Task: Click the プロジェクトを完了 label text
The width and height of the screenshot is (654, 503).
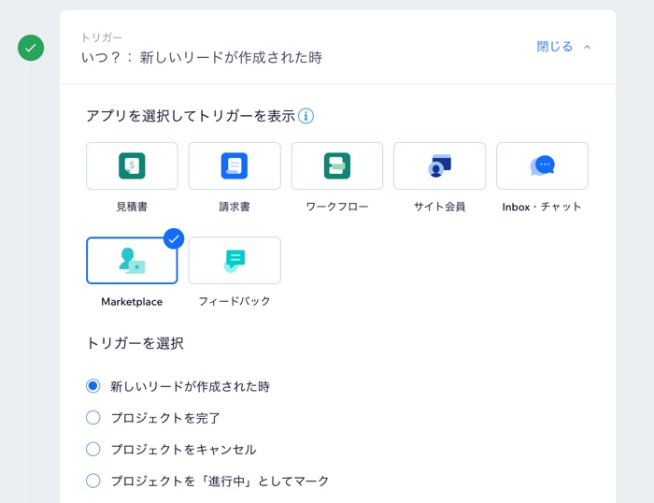Action: (165, 418)
